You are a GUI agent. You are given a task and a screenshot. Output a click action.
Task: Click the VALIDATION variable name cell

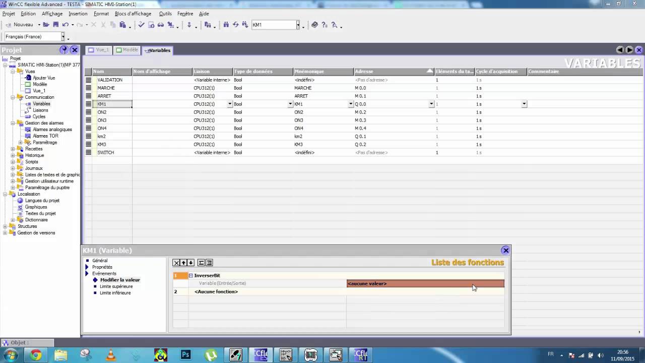click(x=112, y=80)
